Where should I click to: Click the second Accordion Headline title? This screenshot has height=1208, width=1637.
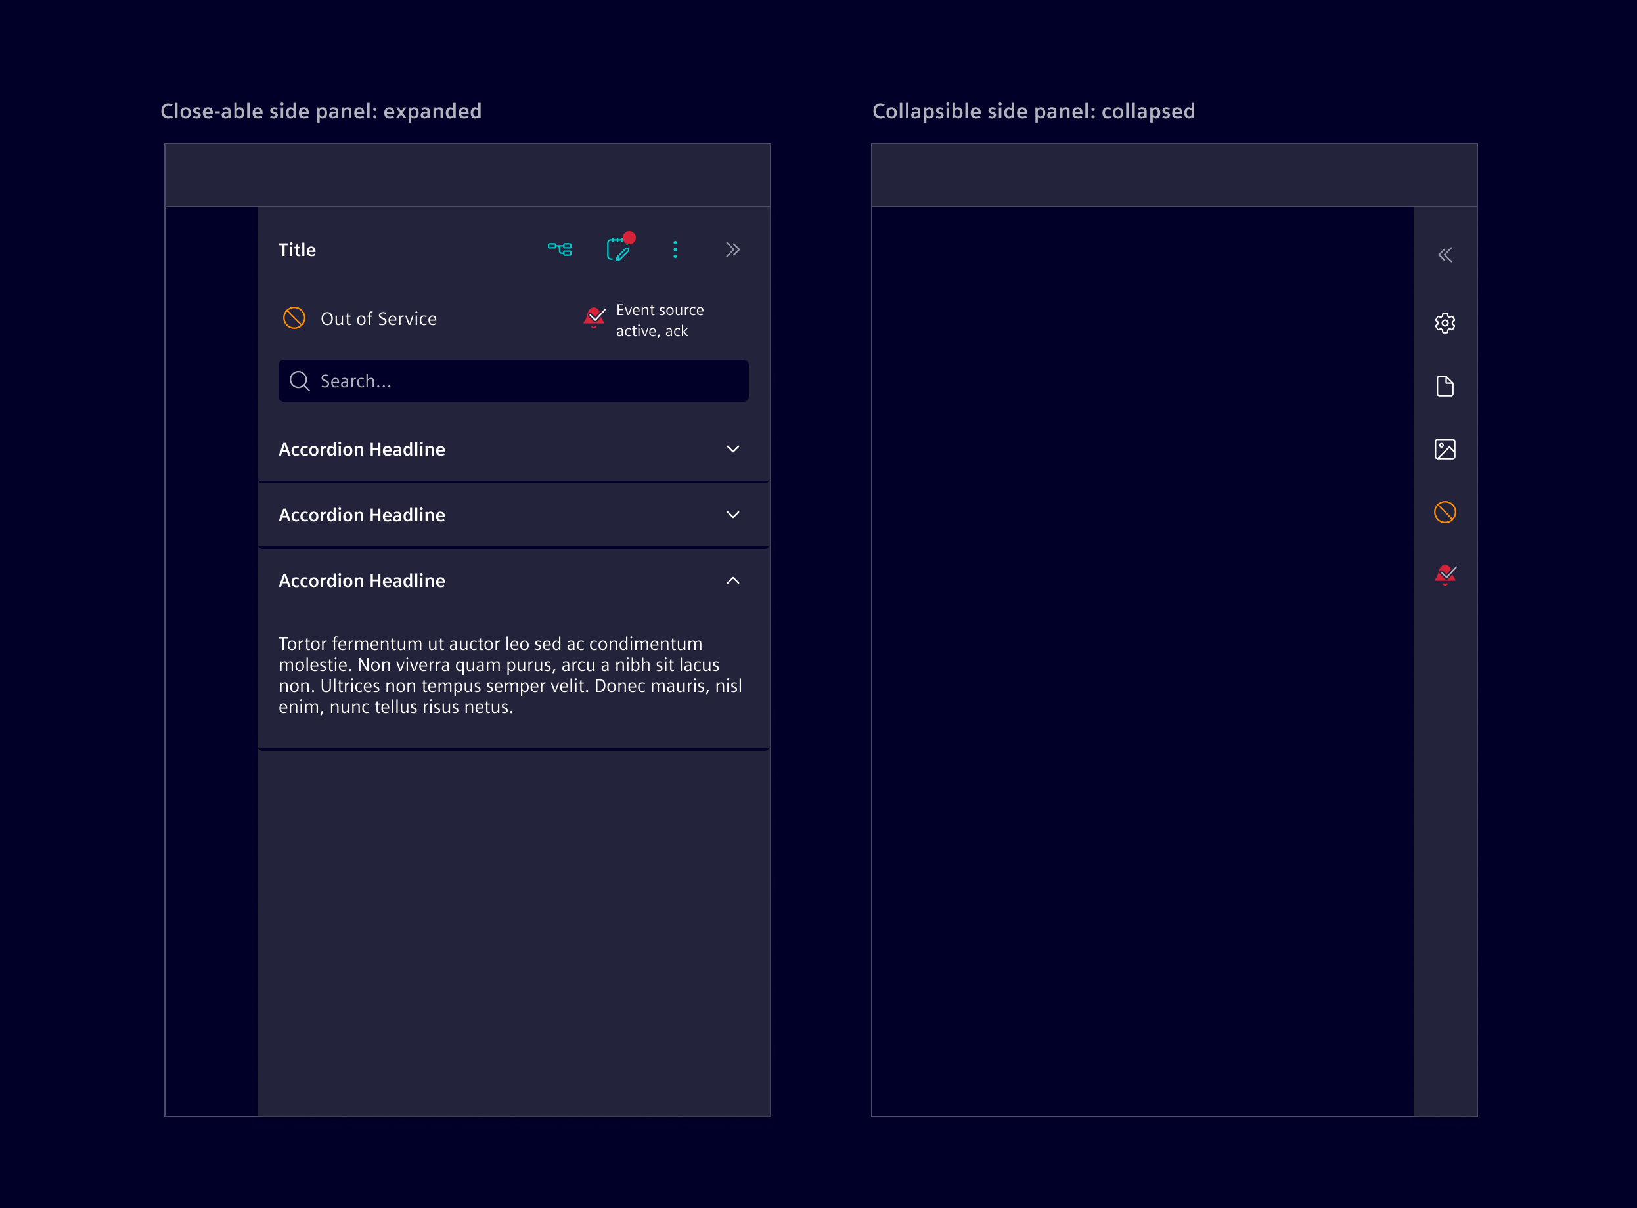click(361, 515)
